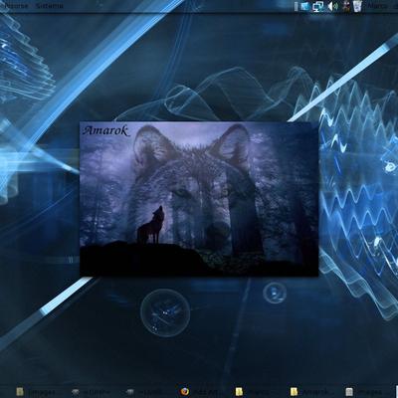Open the Amarok folder taskbar entry
Viewport: 398px width, 398px height.
(x=310, y=392)
